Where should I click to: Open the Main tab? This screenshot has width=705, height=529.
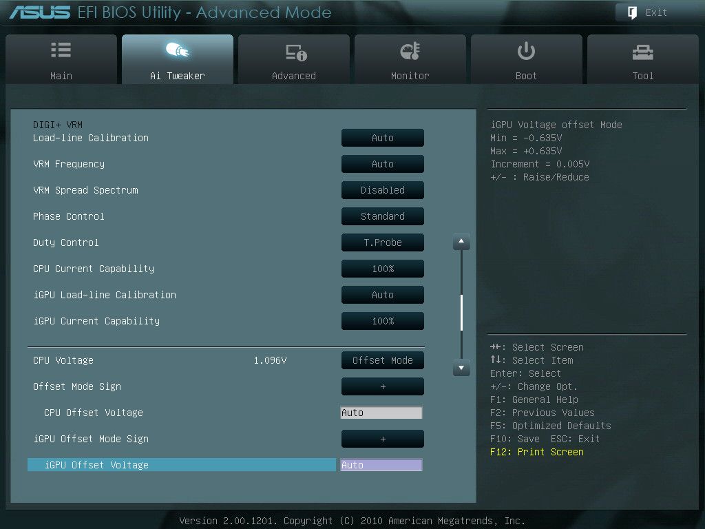click(x=61, y=59)
